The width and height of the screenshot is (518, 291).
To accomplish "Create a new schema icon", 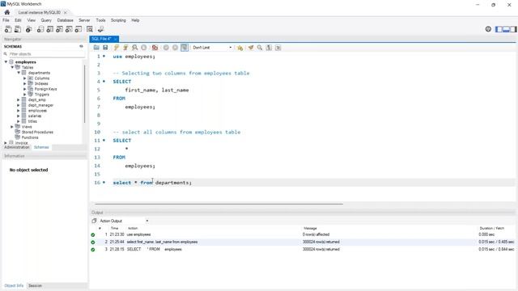I will (x=40, y=29).
